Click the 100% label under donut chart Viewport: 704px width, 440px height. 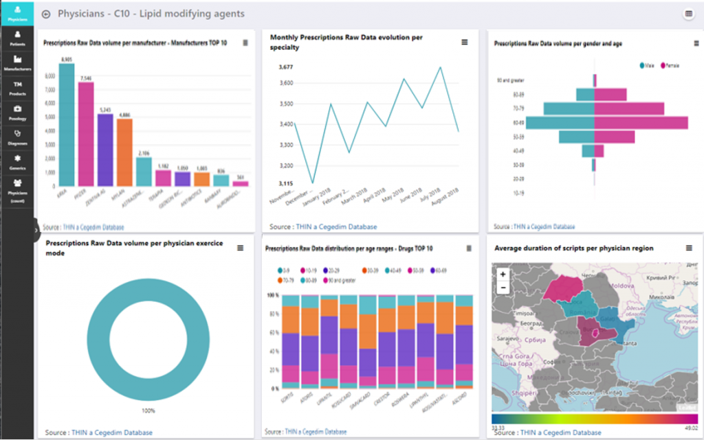pos(148,410)
